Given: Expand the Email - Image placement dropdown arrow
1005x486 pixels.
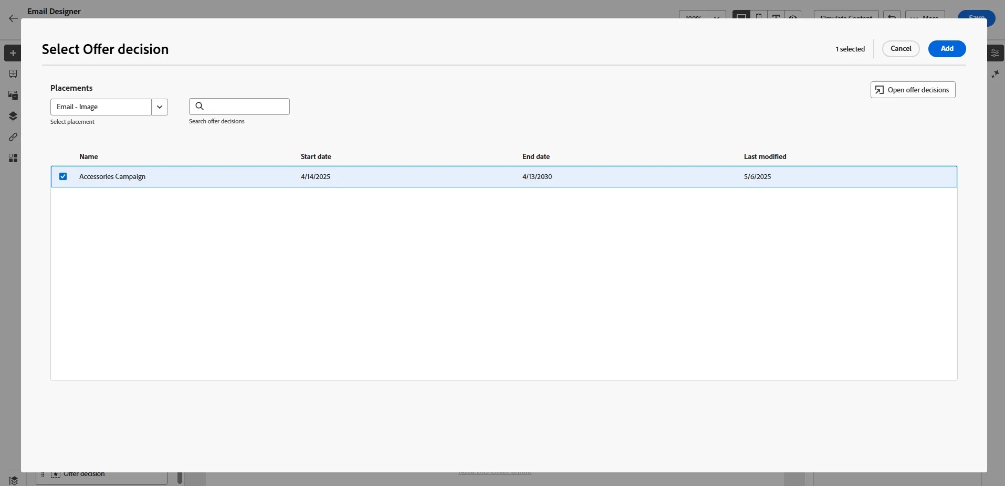Looking at the screenshot, I should point(160,107).
